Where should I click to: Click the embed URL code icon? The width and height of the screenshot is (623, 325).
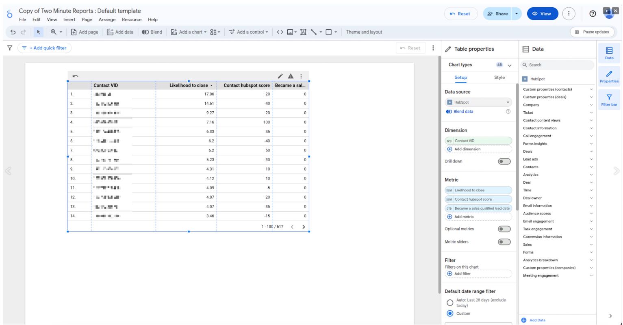280,32
